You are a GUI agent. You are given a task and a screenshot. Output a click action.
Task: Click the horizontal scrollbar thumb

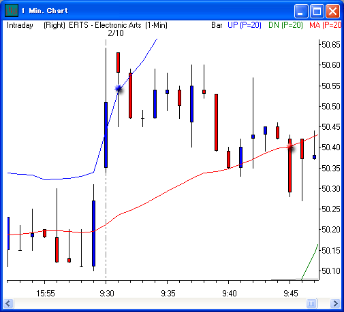pos(311,303)
